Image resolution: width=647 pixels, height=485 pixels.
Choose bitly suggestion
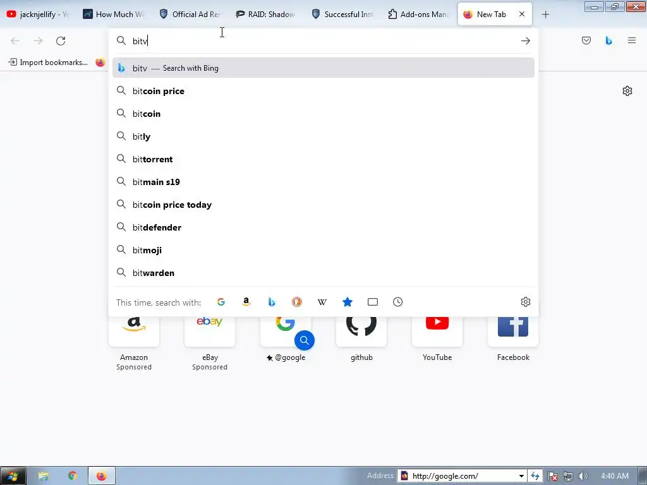323,136
